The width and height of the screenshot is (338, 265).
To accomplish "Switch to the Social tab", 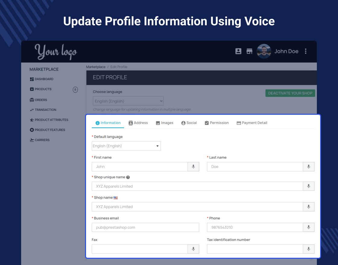I will click(189, 123).
